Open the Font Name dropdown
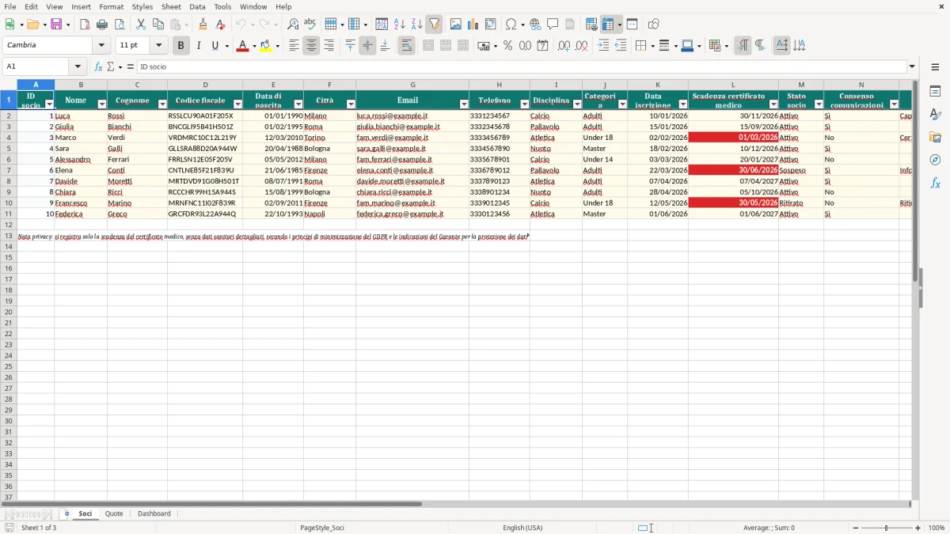The image size is (950, 534). [x=101, y=45]
